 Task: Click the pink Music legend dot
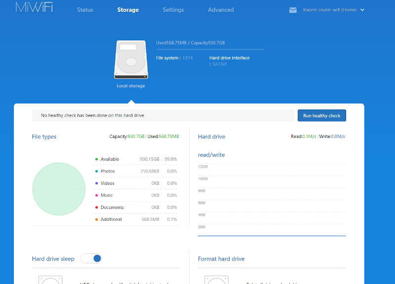[96, 195]
